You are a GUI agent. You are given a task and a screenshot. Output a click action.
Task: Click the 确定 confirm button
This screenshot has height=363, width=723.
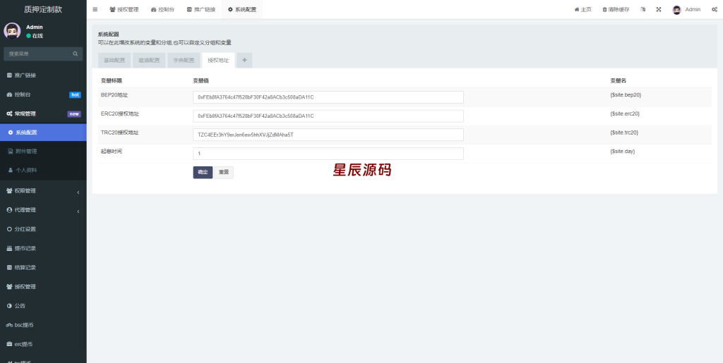[203, 172]
